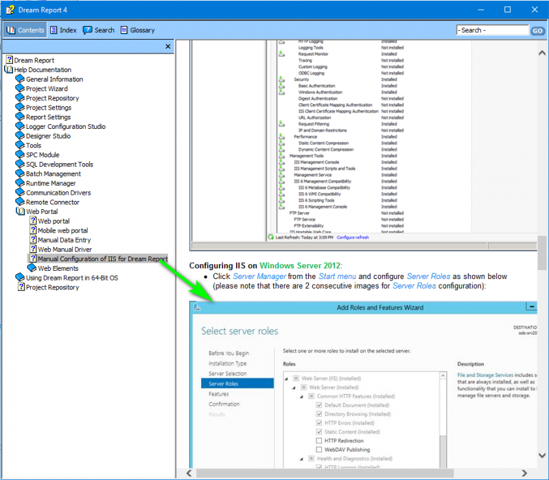549x480 pixels.
Task: Select the SPC Module book icon
Action: point(20,154)
